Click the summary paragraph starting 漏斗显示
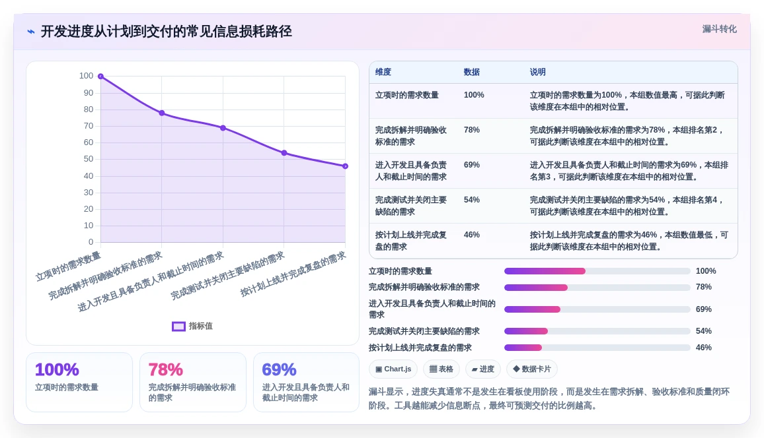The image size is (764, 438). (549, 398)
